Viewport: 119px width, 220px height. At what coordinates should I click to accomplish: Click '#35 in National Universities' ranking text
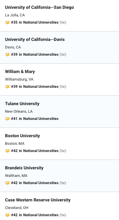point(35,22)
